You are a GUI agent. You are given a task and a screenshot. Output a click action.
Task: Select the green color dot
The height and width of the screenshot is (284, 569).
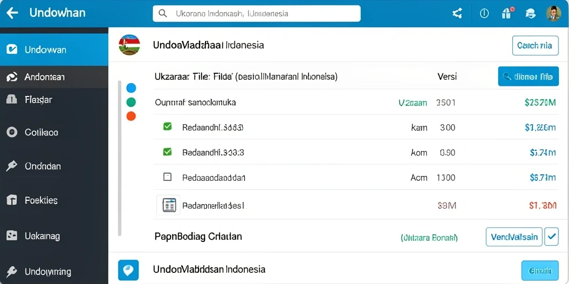(131, 102)
